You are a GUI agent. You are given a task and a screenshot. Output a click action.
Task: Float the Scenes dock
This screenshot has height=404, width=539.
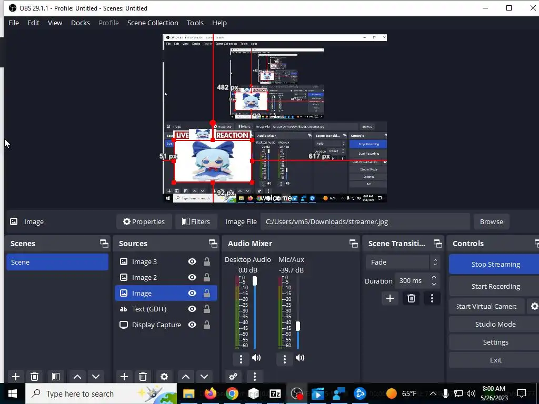coord(104,244)
